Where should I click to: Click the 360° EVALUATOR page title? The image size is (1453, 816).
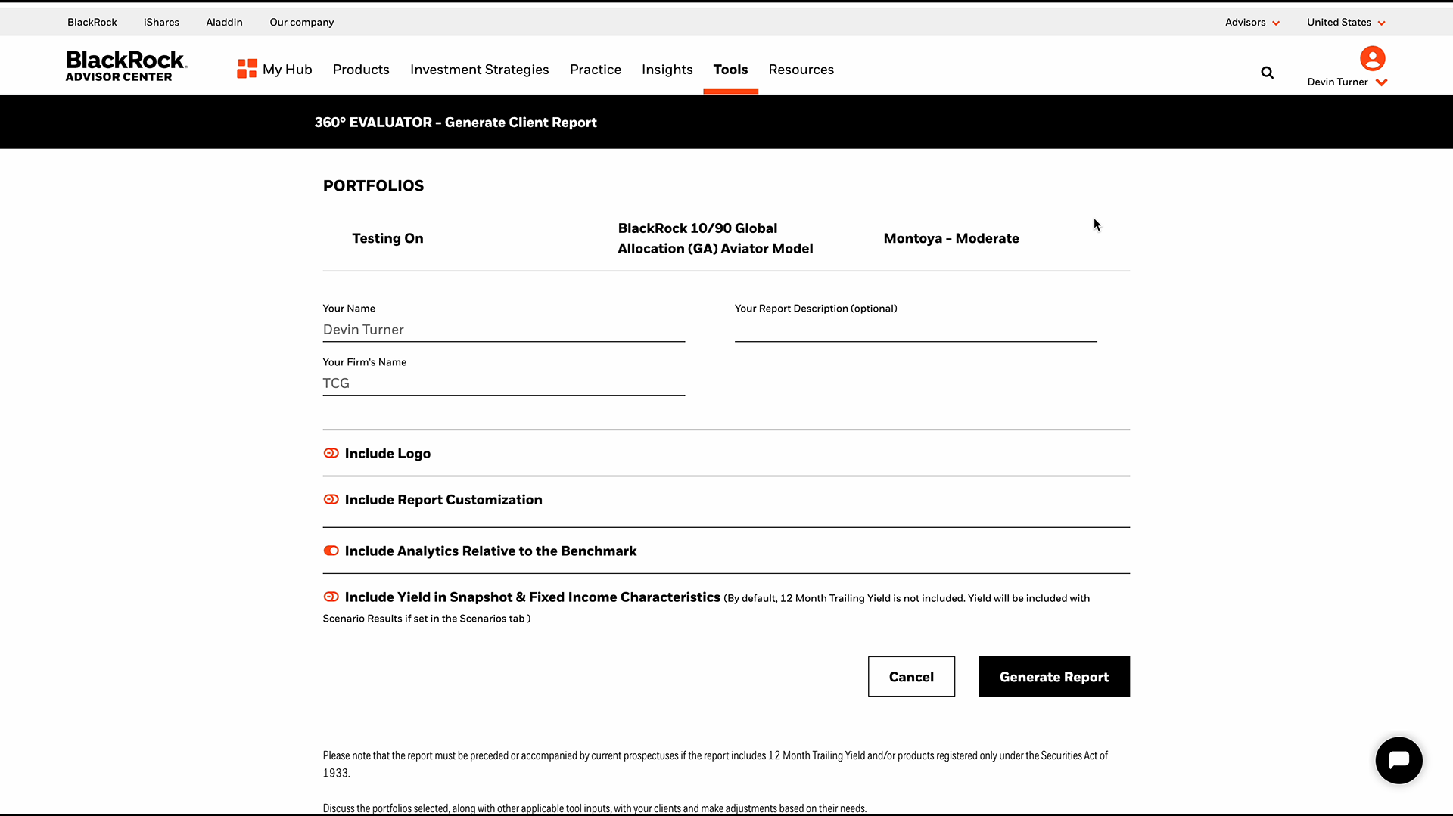[456, 122]
